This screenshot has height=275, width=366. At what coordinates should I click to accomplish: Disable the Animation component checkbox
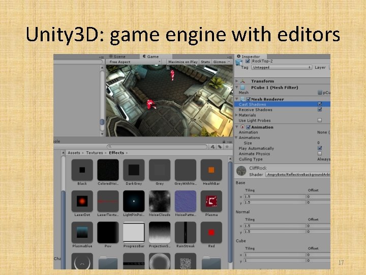249,127
